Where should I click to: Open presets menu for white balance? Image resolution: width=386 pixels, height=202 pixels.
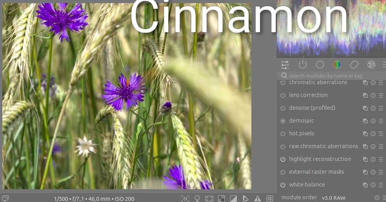381,185
